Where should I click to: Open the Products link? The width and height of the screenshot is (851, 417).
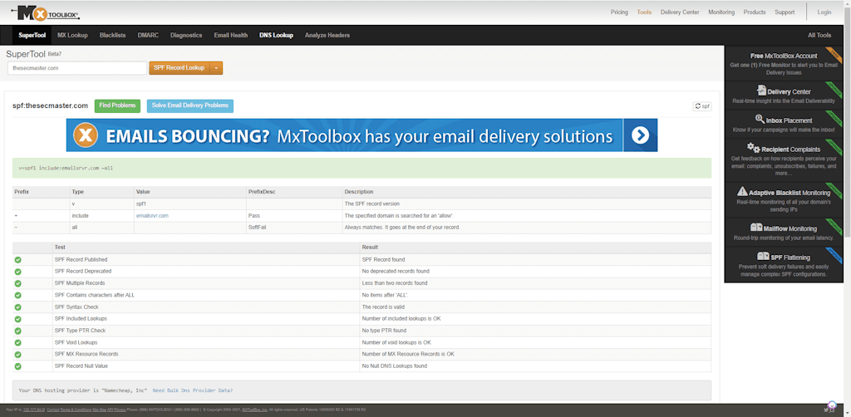pyautogui.click(x=755, y=12)
